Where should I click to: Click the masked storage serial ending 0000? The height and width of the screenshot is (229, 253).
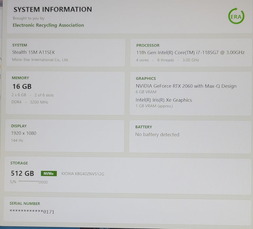tap(33, 182)
